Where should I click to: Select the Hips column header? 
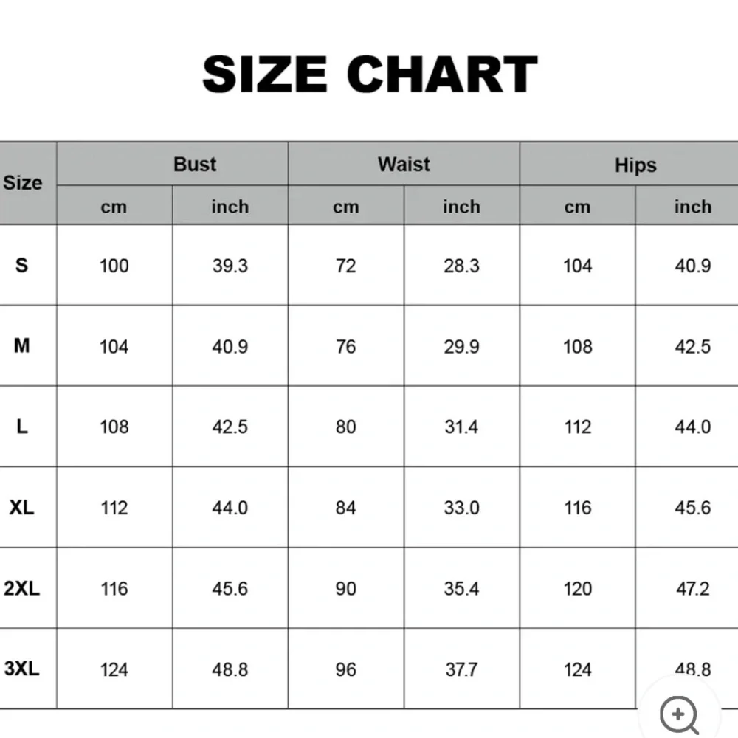(x=635, y=165)
